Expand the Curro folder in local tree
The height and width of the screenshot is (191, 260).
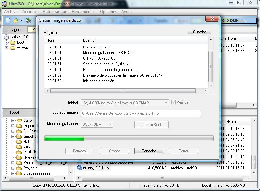click(x=13, y=120)
